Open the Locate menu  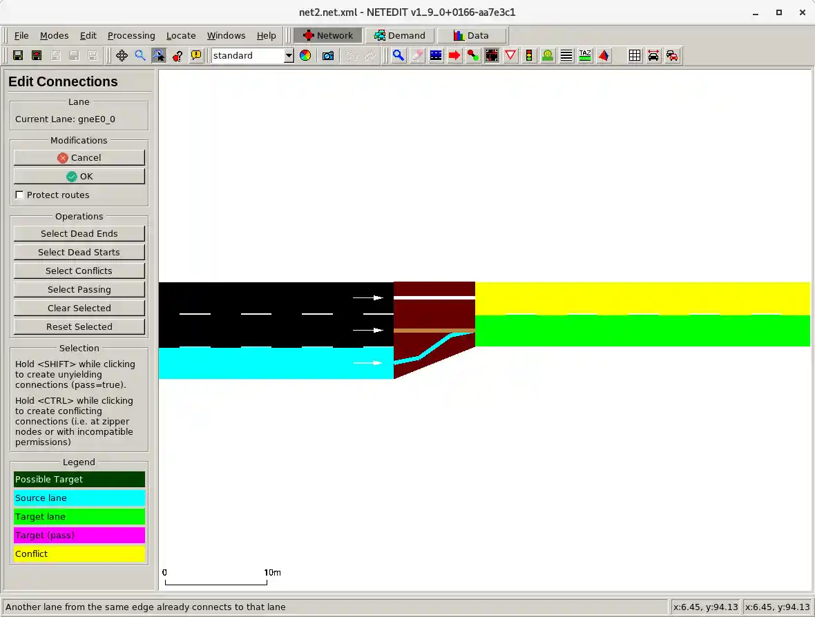tap(181, 36)
